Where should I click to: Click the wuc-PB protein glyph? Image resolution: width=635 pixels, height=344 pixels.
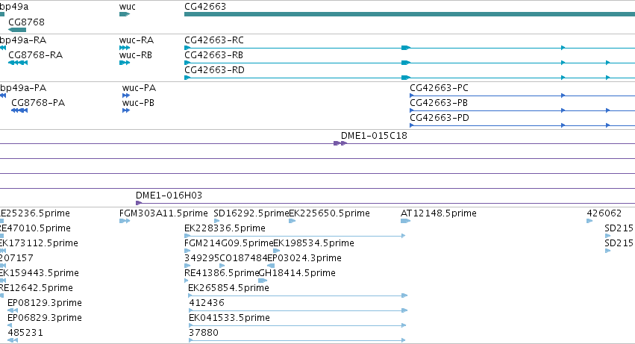pos(126,110)
